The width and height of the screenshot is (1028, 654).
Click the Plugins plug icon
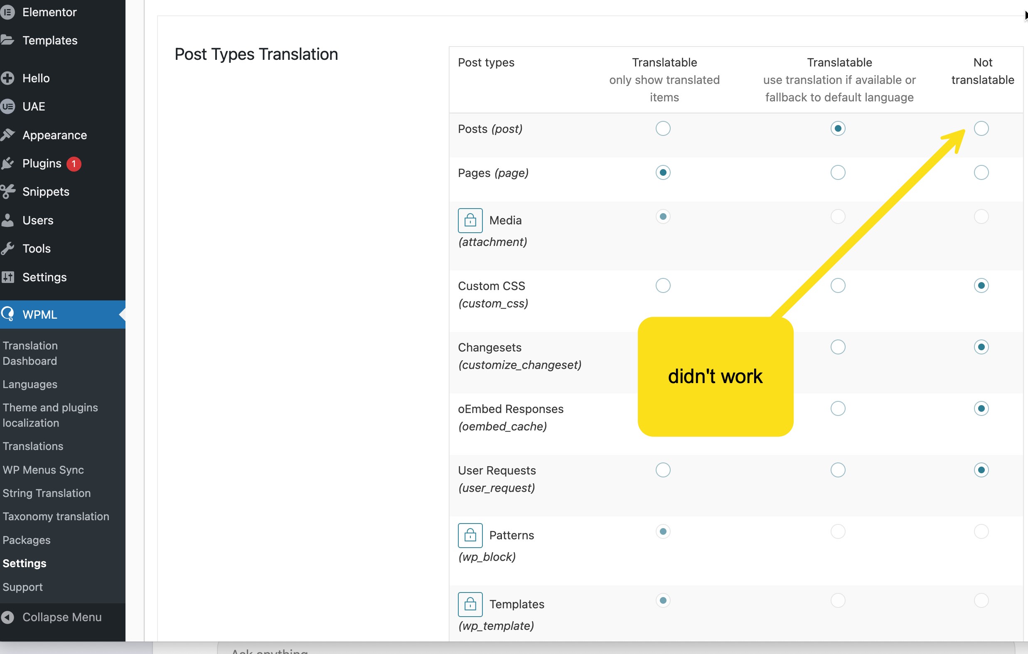pyautogui.click(x=7, y=163)
